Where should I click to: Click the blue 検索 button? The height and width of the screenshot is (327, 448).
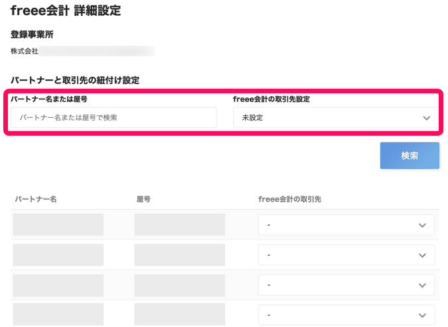410,156
